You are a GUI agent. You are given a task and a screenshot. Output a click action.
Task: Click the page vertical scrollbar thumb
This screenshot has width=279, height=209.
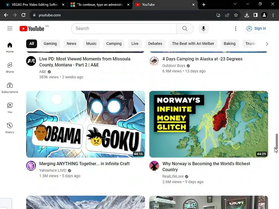point(277,142)
